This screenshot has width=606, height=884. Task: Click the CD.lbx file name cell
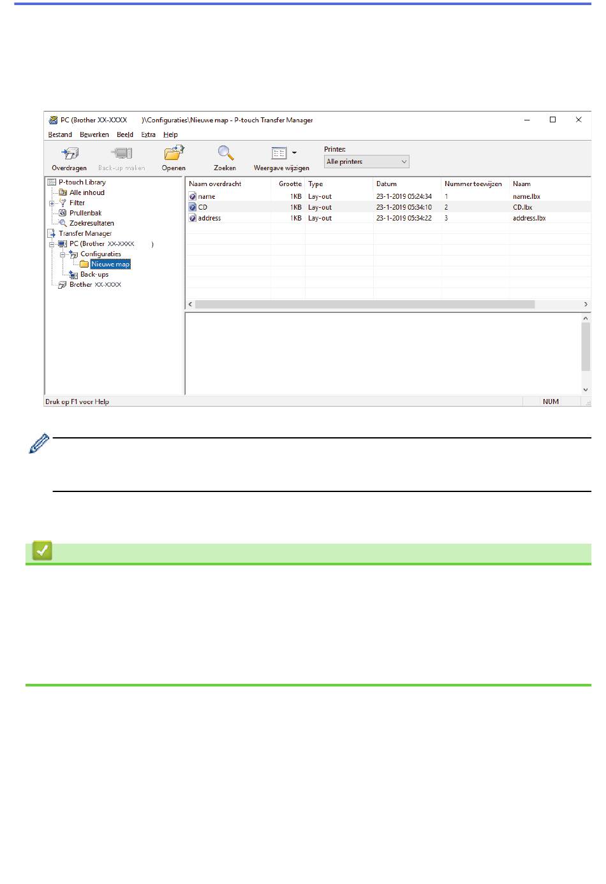522,207
